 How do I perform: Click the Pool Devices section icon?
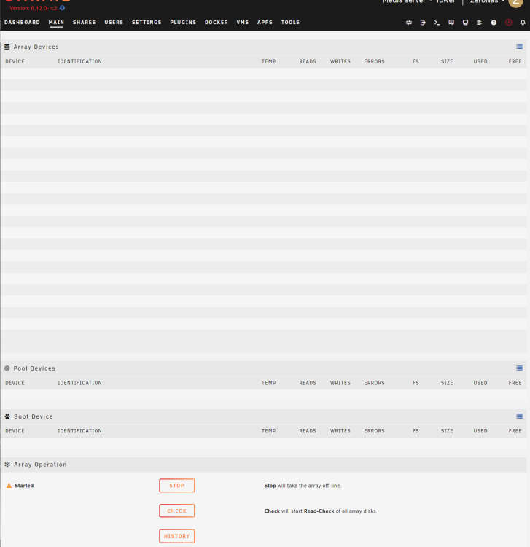pos(7,368)
